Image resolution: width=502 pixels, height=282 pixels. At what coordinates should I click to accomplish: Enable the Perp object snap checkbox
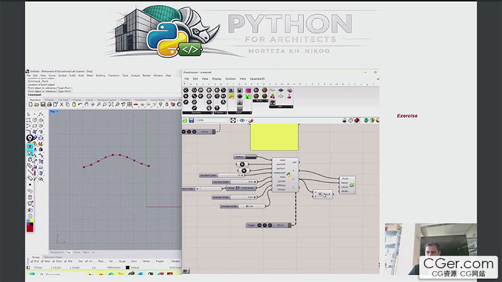pyautogui.click(x=96, y=261)
